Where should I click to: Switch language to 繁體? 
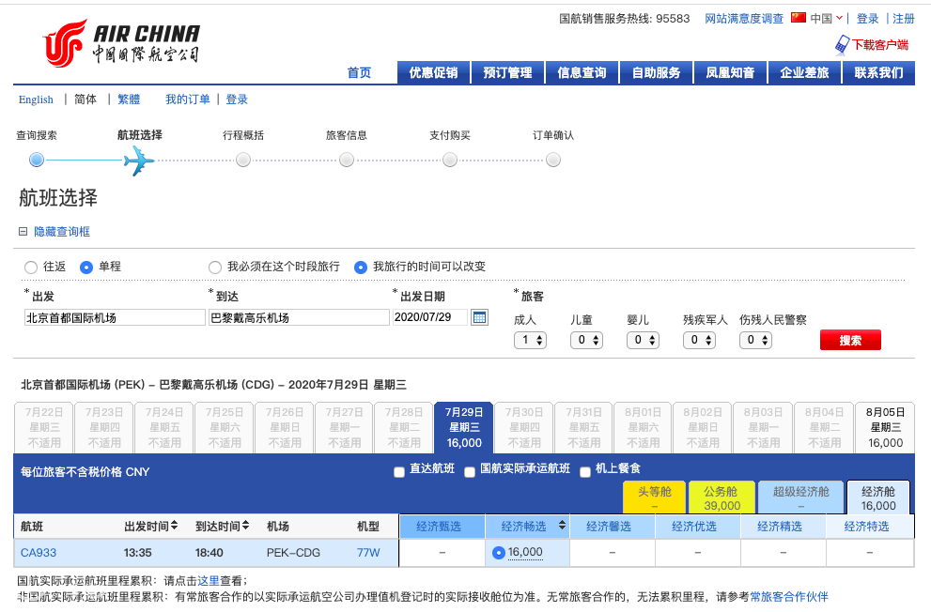129,99
